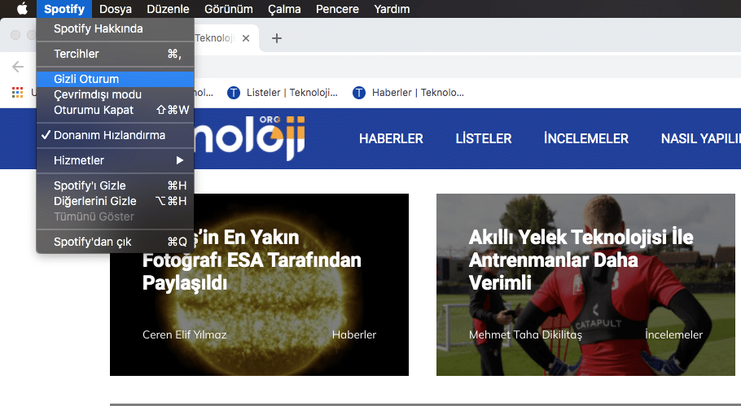Screen dimensions: 741x406
Task: Click the Haberler category on sun article
Action: pos(354,334)
